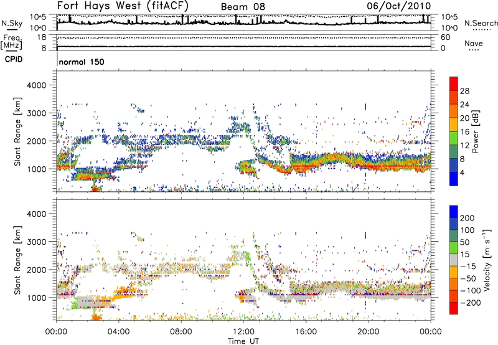498x345 pixels.
Task: Click the '12:00' time axis label
Action: (243, 332)
